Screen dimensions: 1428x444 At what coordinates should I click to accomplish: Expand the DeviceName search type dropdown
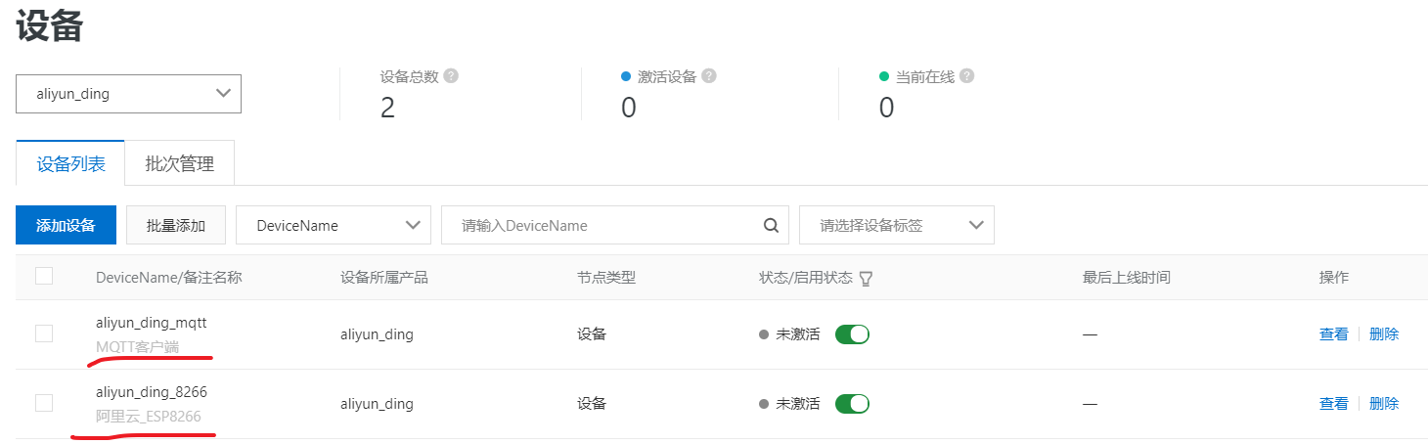(x=333, y=225)
